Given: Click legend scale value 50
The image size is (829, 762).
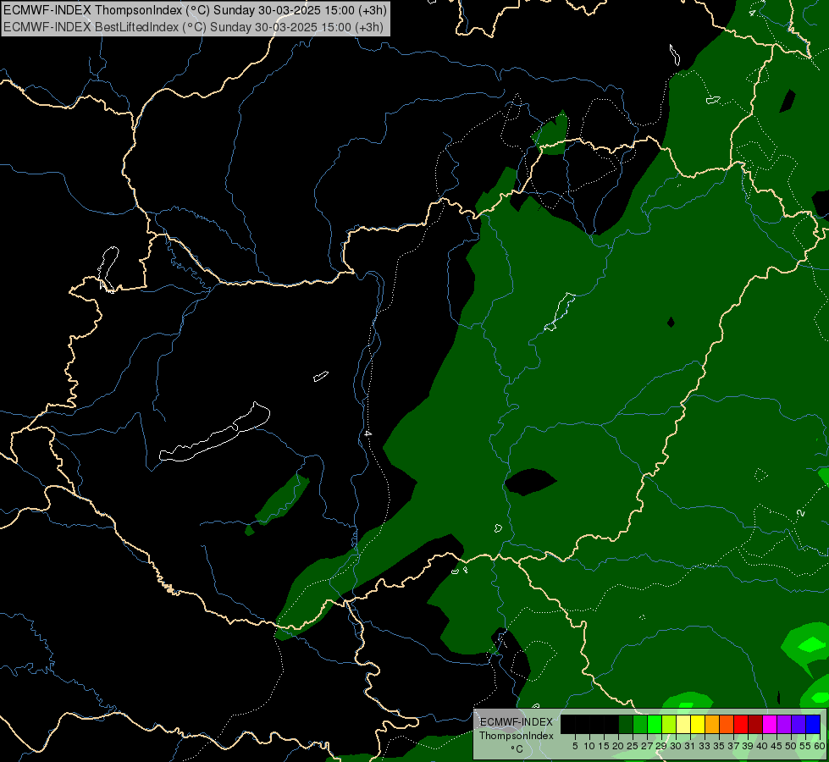Looking at the screenshot, I should [x=791, y=746].
